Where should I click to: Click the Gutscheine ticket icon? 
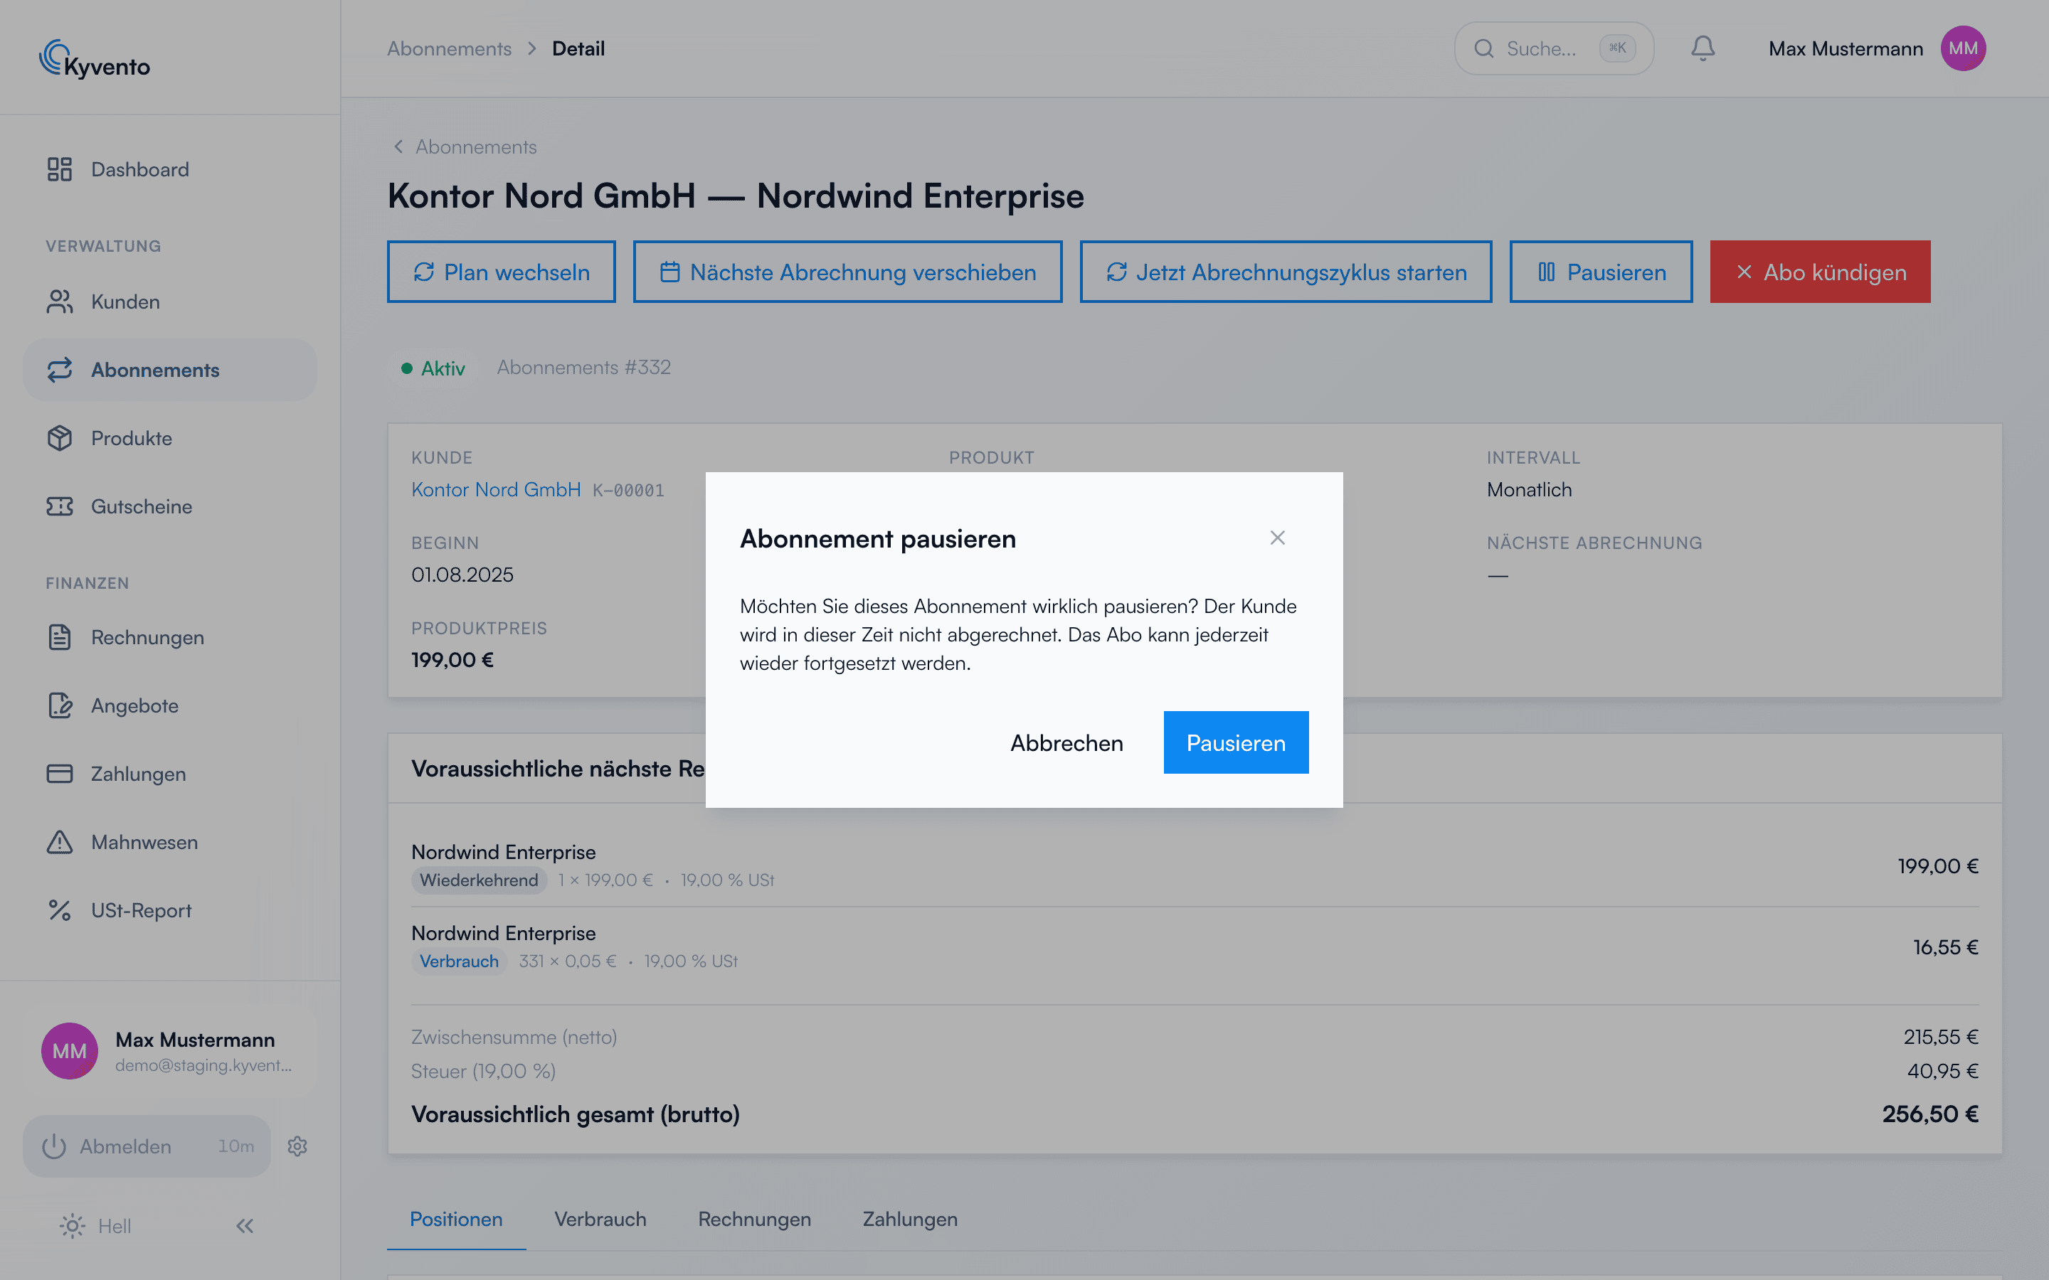pos(59,506)
